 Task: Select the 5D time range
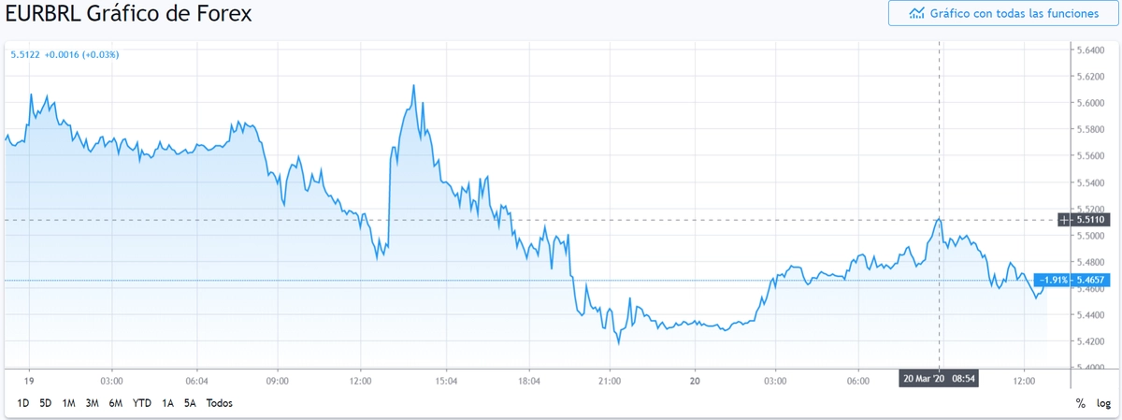coord(46,403)
